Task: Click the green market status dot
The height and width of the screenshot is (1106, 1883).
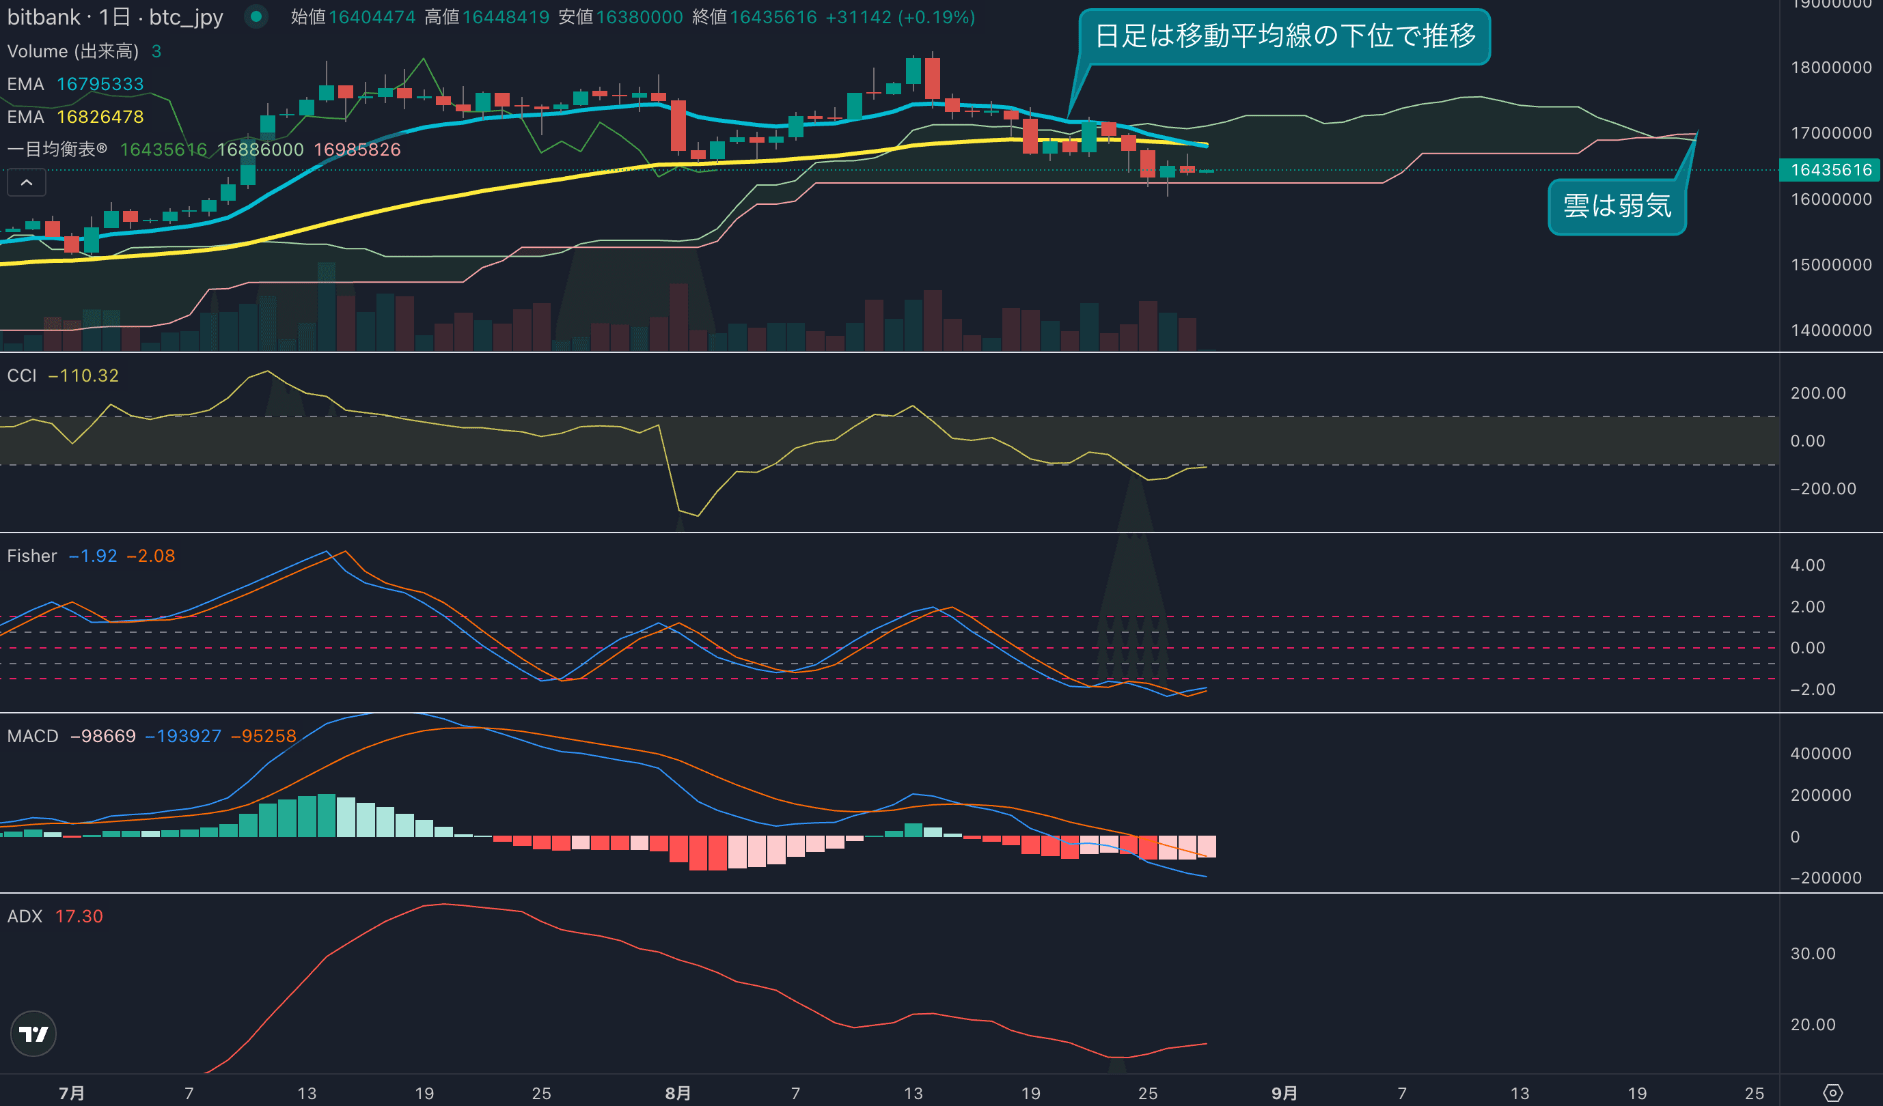Action: [256, 16]
